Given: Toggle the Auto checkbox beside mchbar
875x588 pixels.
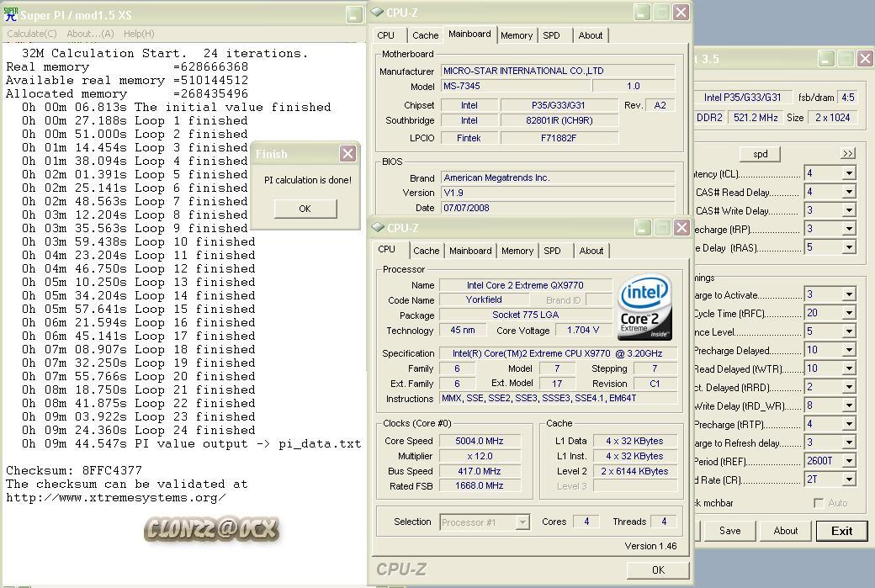Looking at the screenshot, I should [x=819, y=503].
